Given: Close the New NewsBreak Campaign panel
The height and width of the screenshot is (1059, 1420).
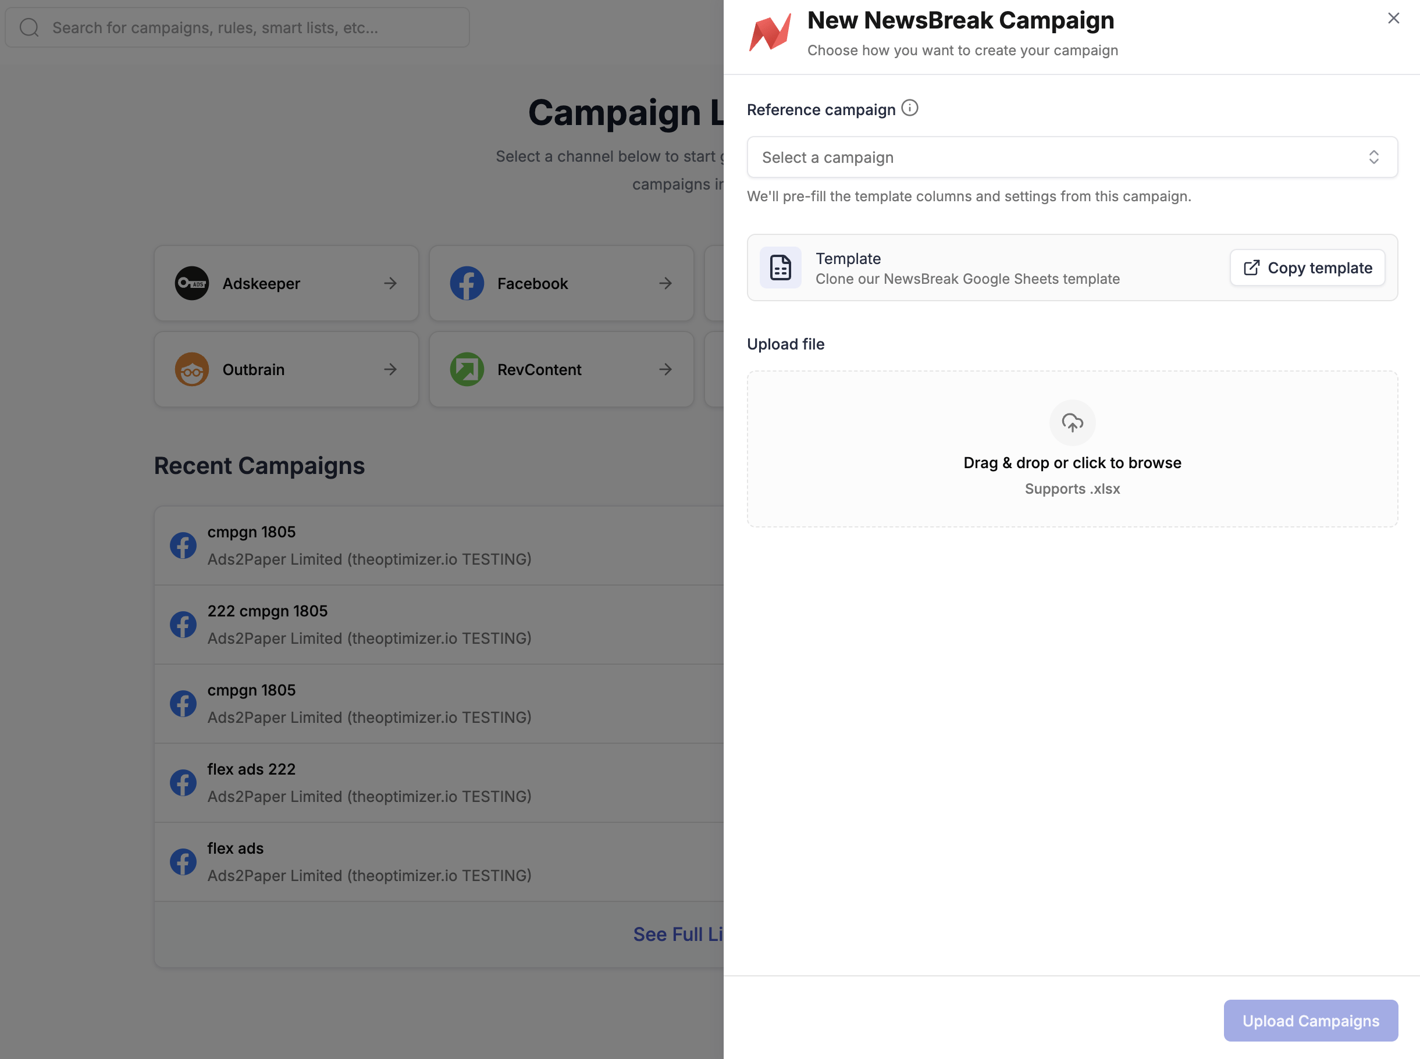Looking at the screenshot, I should pos(1393,19).
